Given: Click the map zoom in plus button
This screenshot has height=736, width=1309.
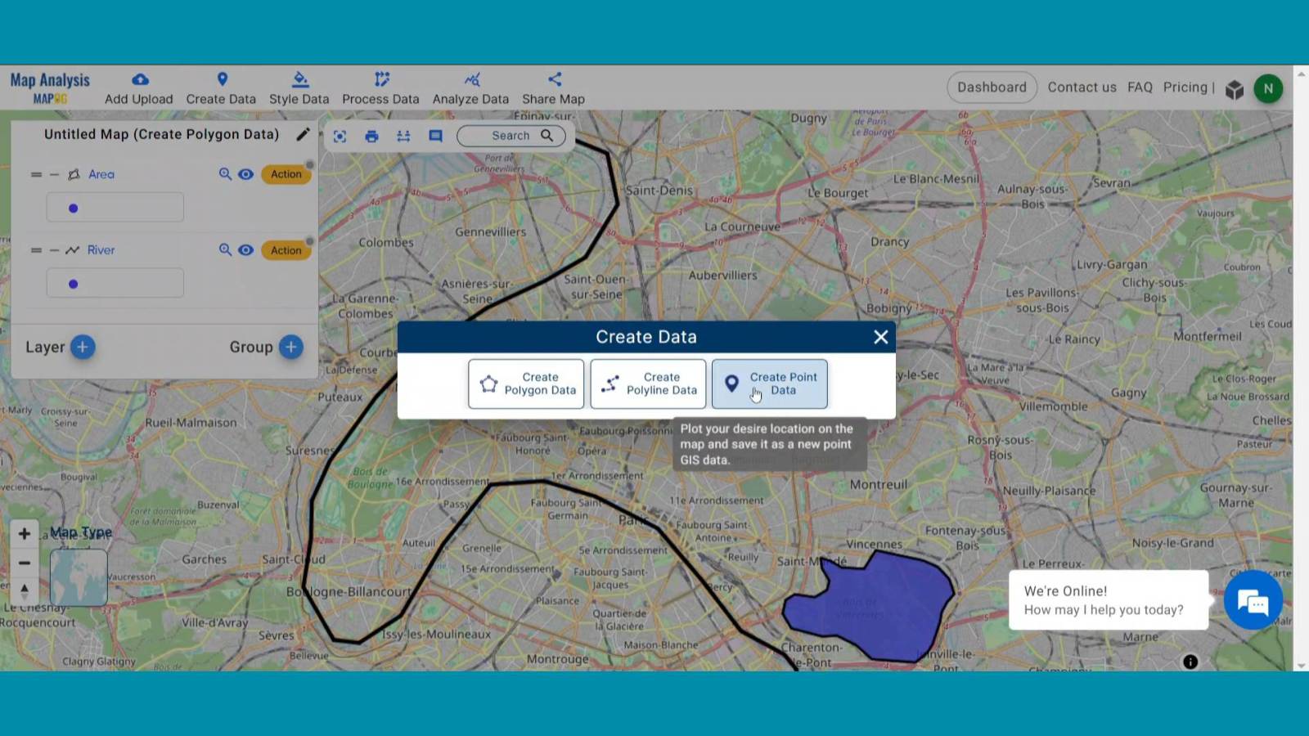Looking at the screenshot, I should (25, 534).
